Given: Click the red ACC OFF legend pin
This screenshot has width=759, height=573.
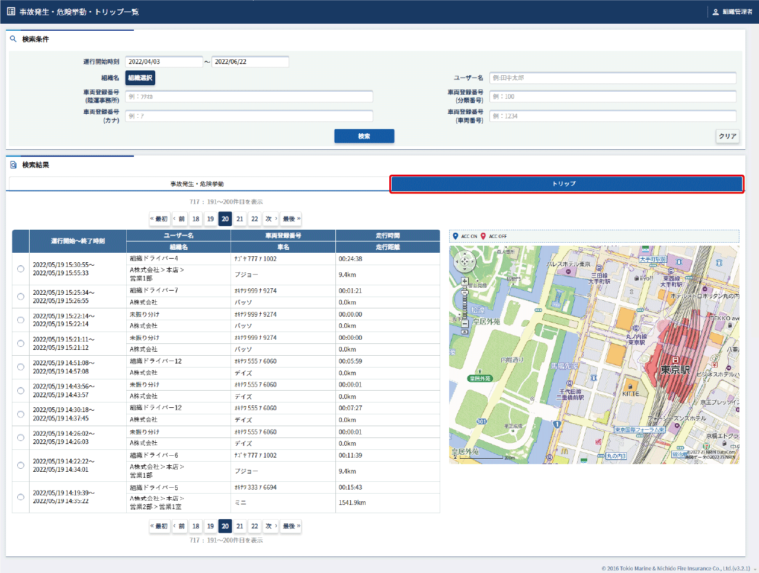Looking at the screenshot, I should pos(483,236).
